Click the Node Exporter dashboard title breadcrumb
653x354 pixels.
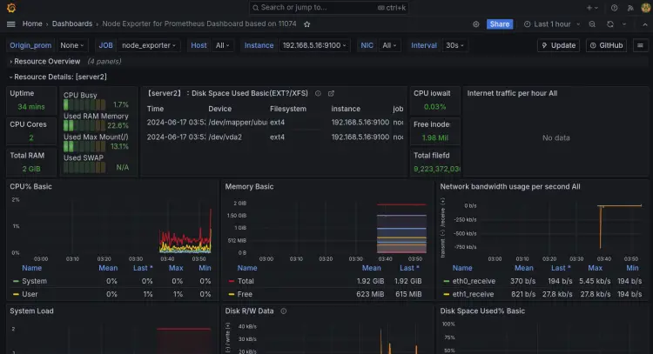click(x=199, y=23)
